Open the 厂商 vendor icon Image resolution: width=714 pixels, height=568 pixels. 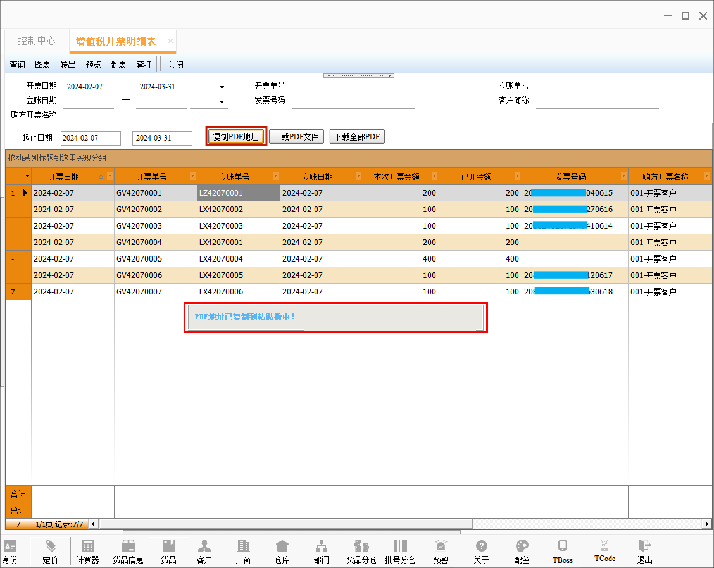click(243, 551)
